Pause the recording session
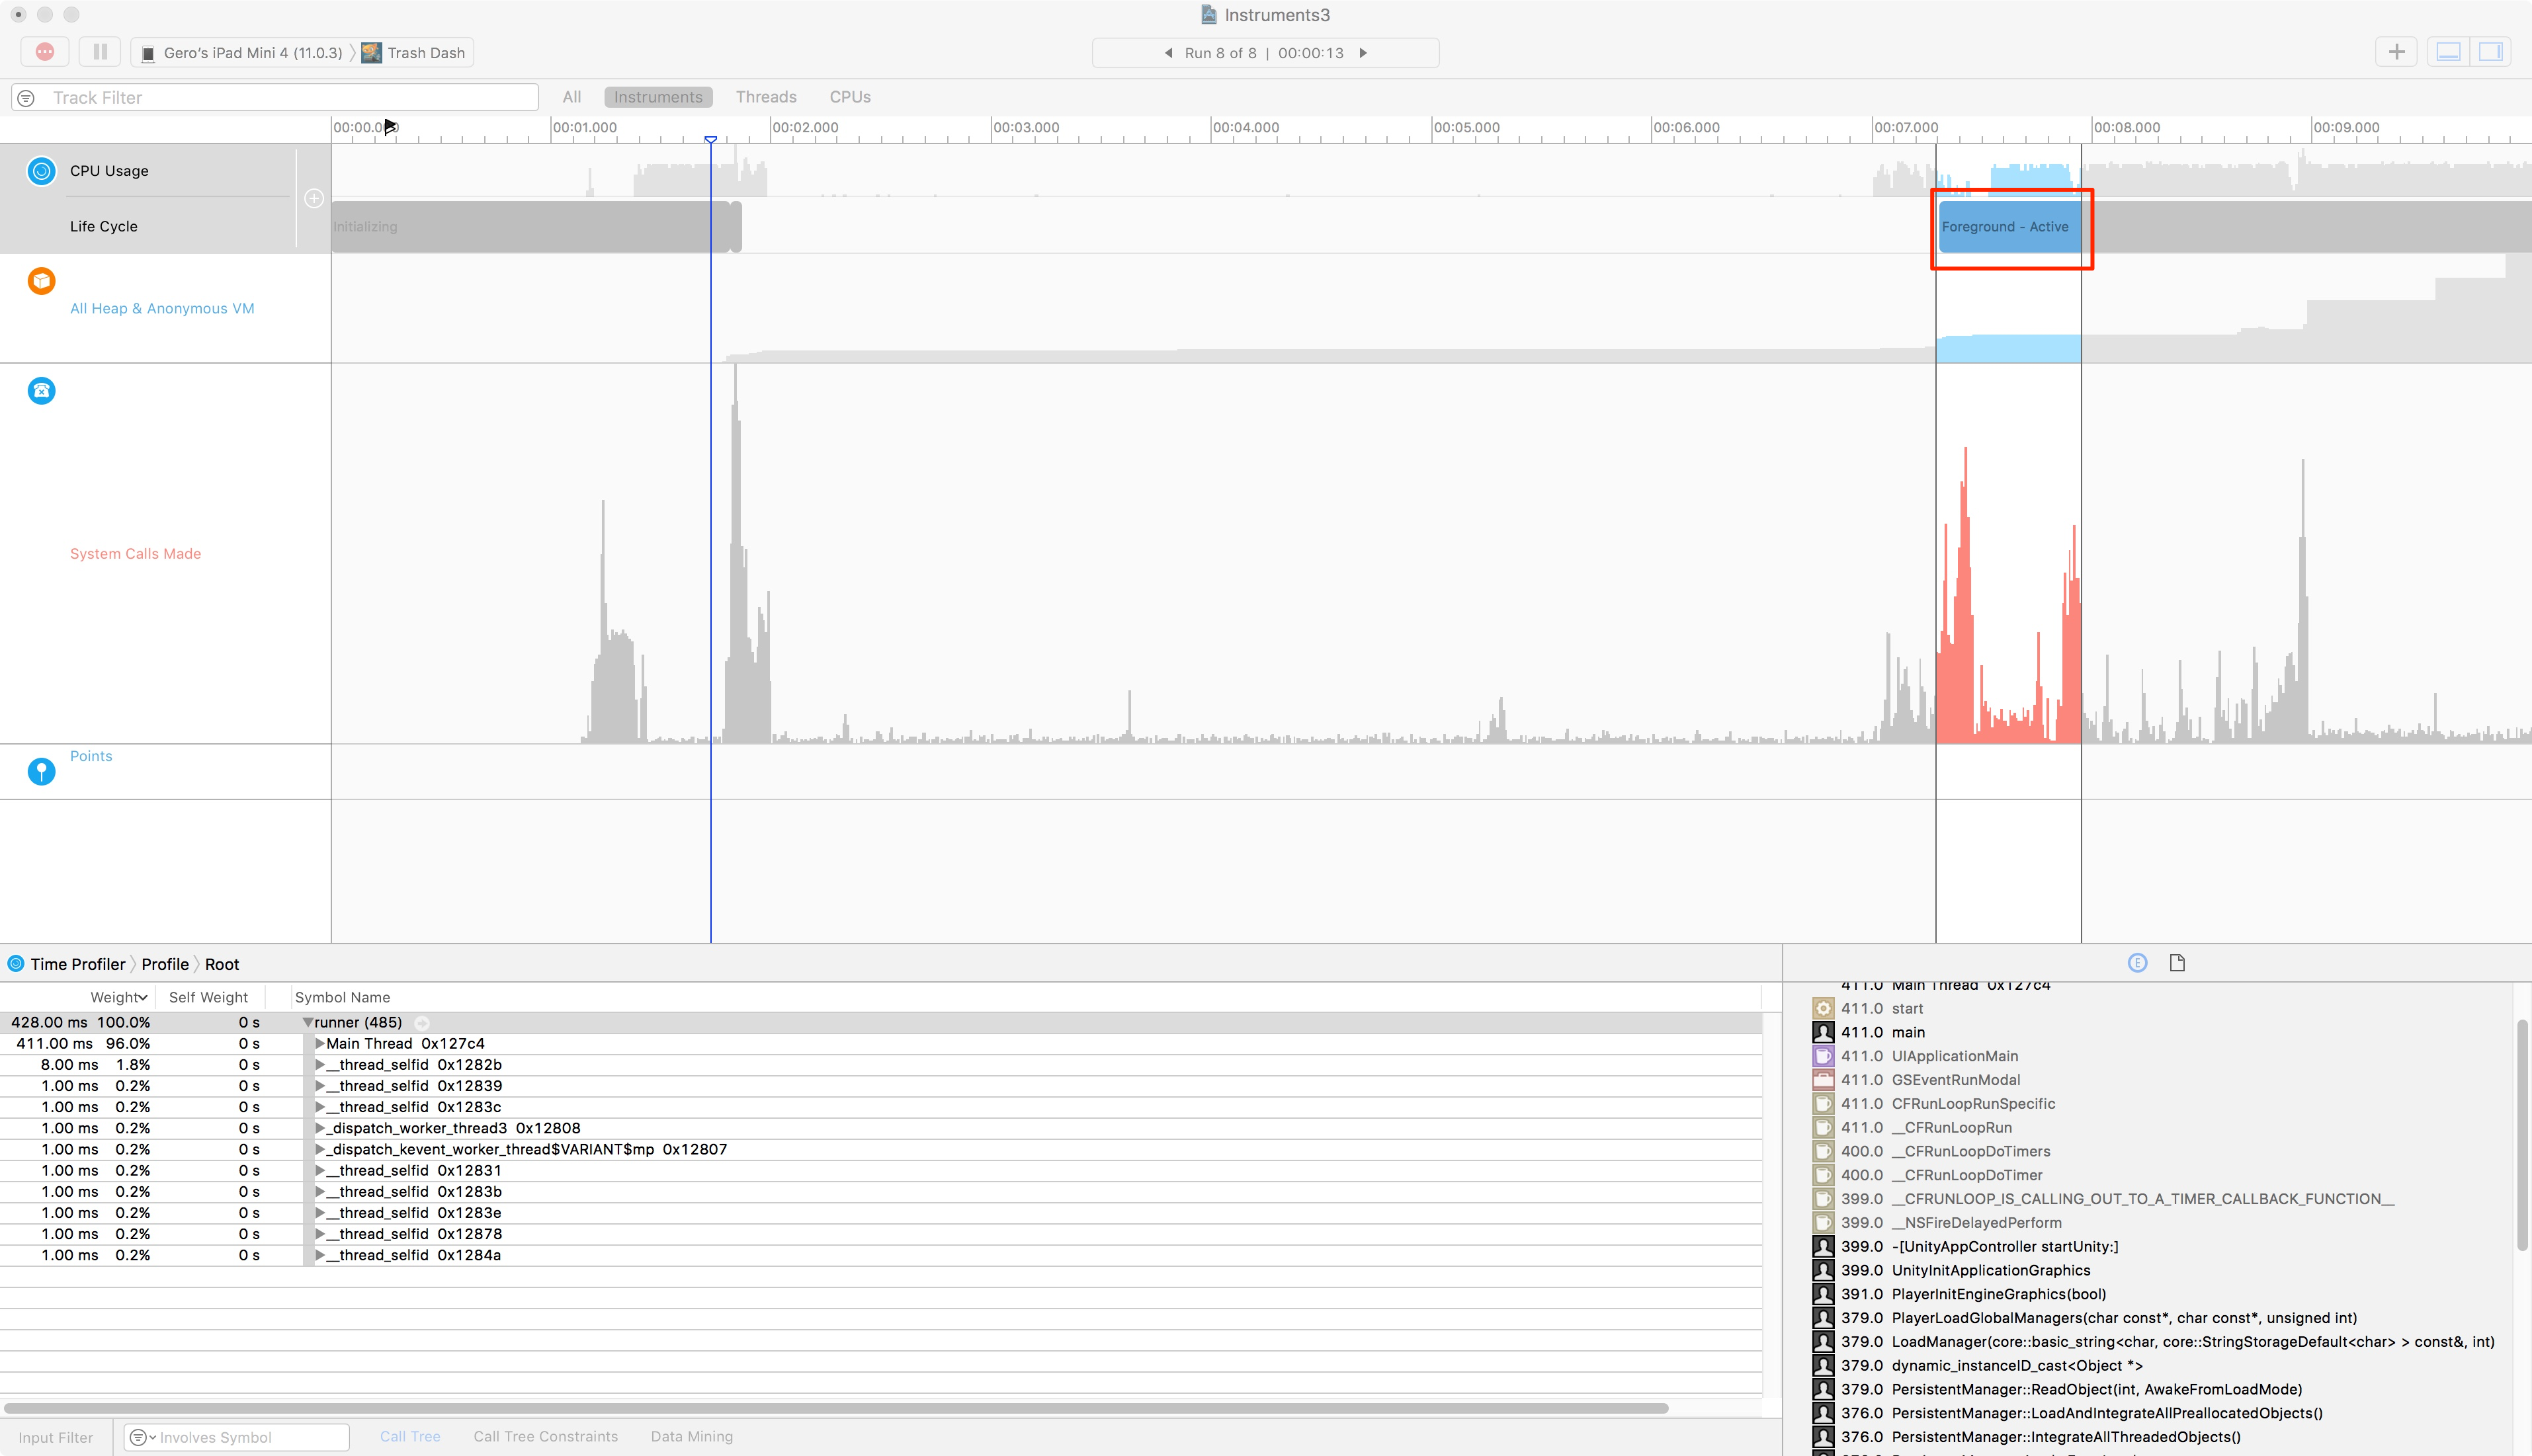 pyautogui.click(x=100, y=51)
